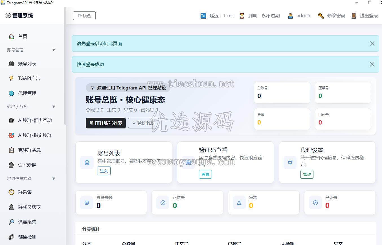Click the latency signal bars icon
382x245 pixels.
click(203, 16)
